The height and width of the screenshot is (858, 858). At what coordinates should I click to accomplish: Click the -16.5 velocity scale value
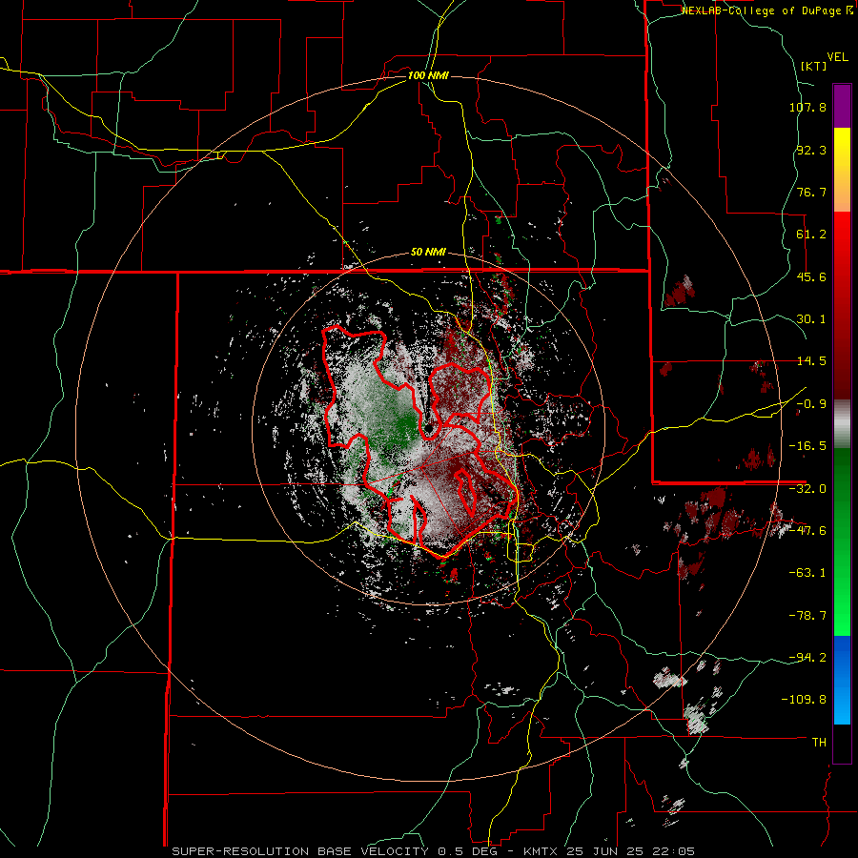tap(807, 446)
